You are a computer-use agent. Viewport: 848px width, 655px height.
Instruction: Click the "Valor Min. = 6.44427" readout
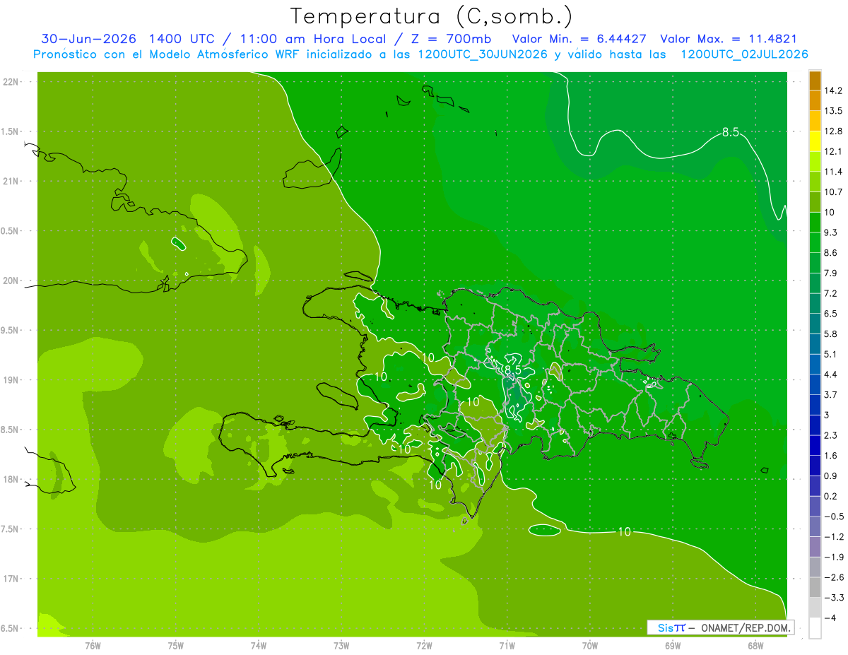point(579,39)
